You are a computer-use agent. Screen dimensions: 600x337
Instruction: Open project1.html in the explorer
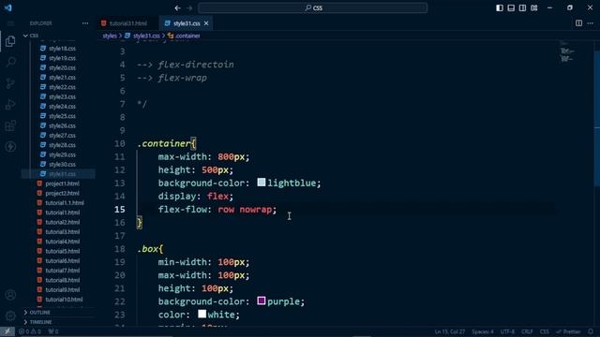click(62, 183)
